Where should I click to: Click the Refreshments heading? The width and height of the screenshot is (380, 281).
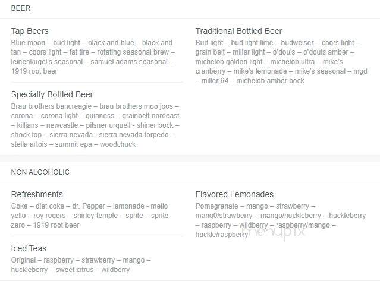pos(37,194)
